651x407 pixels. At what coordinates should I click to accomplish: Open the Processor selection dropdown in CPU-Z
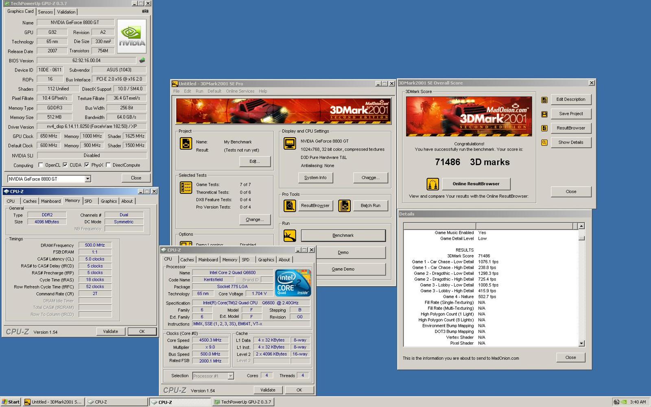click(231, 376)
